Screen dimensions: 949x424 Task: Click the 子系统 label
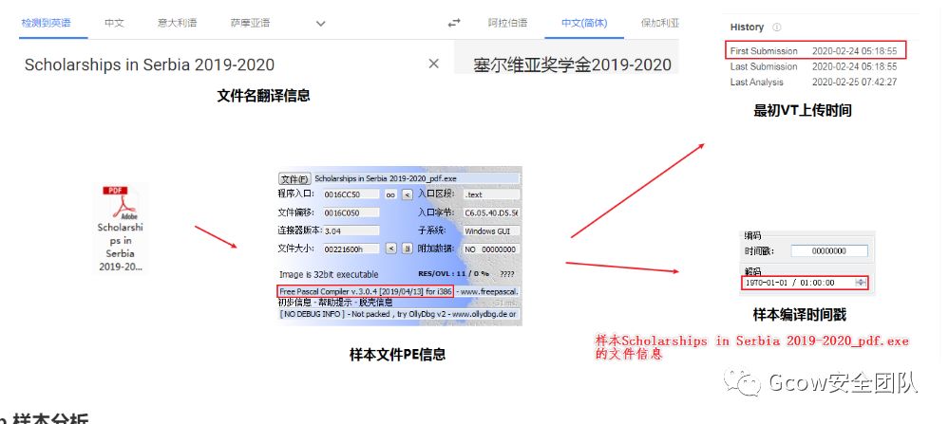432,230
